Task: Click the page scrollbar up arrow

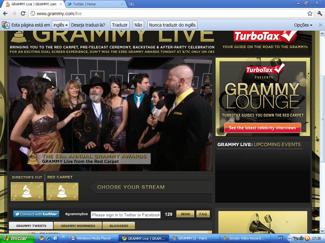Action: pos(322,33)
